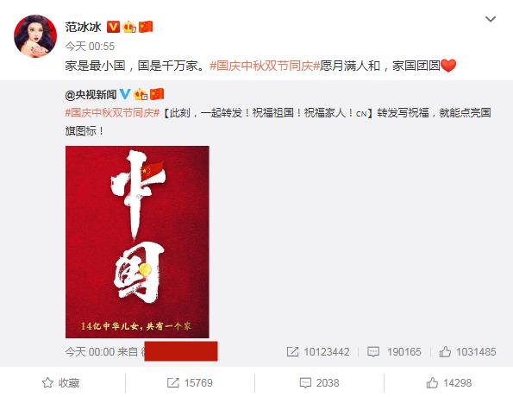This screenshot has width=513, height=397.
Task: Click the blue V badge beside 央视新闻
Action: click(125, 94)
